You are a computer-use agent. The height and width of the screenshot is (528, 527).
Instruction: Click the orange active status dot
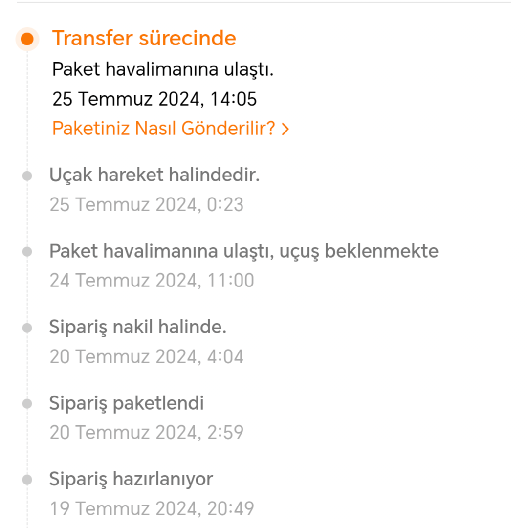point(27,39)
